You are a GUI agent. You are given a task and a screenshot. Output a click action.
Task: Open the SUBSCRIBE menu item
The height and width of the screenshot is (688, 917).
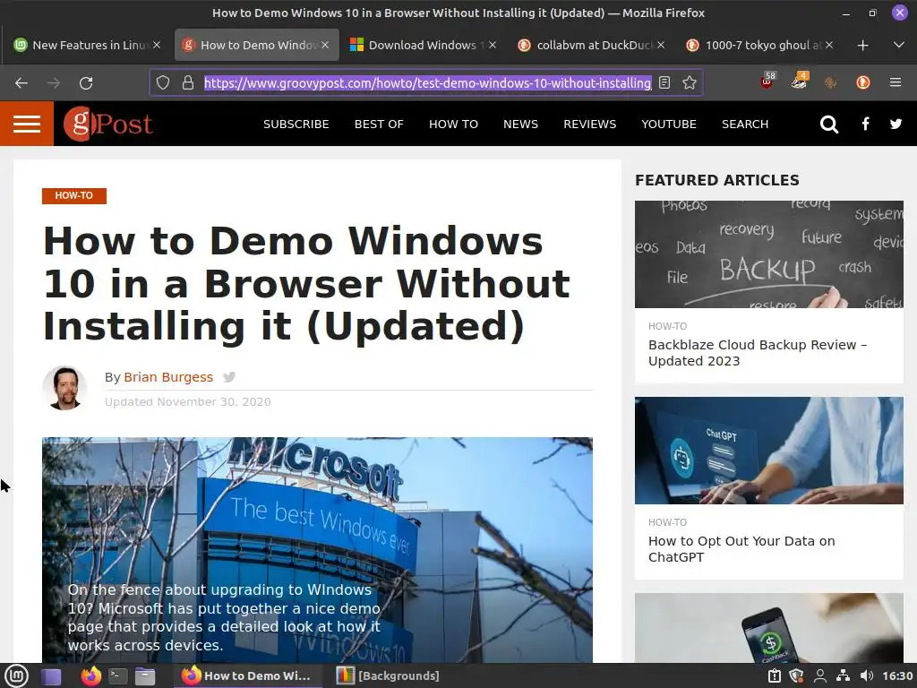296,124
